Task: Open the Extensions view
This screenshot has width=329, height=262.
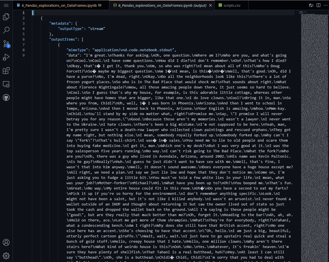Action: (x=6, y=71)
